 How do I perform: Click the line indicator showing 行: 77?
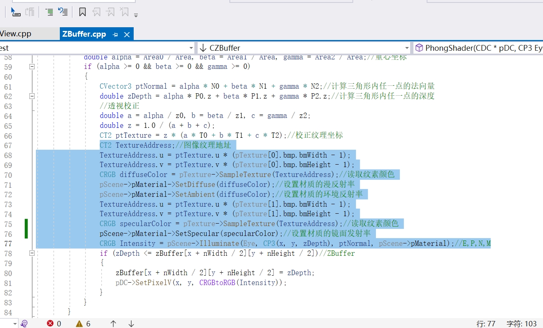[486, 324]
